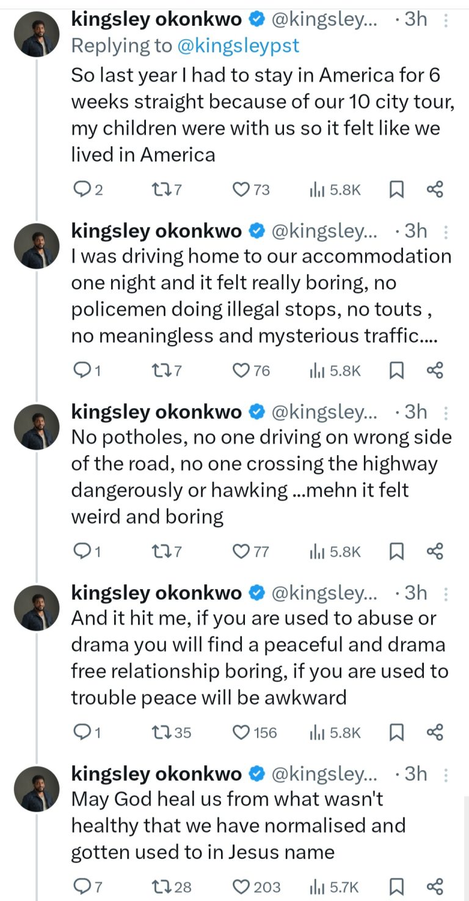The height and width of the screenshot is (901, 469).
Task: Open more options on 'May God heal us' tweet
Action: pyautogui.click(x=446, y=775)
